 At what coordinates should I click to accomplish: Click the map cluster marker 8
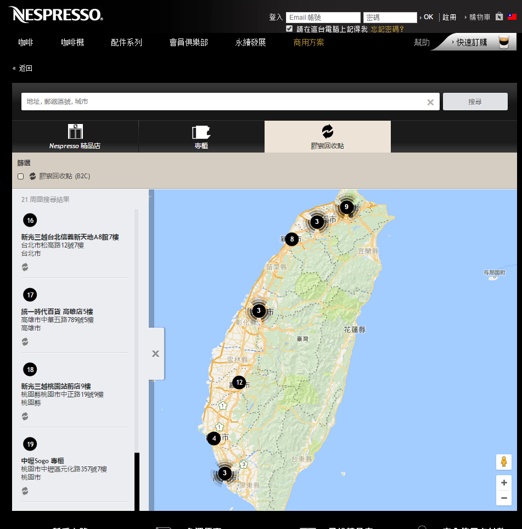point(292,239)
